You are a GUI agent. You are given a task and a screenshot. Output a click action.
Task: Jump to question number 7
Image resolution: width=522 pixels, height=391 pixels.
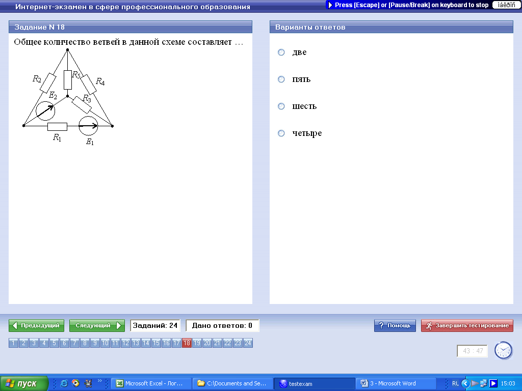click(x=74, y=343)
